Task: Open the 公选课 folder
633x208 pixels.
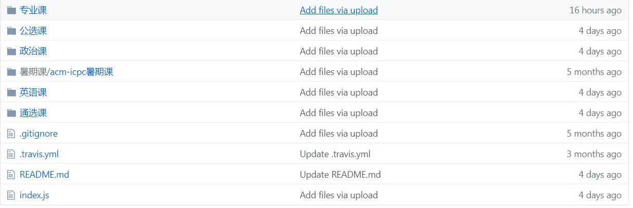Action: [33, 31]
